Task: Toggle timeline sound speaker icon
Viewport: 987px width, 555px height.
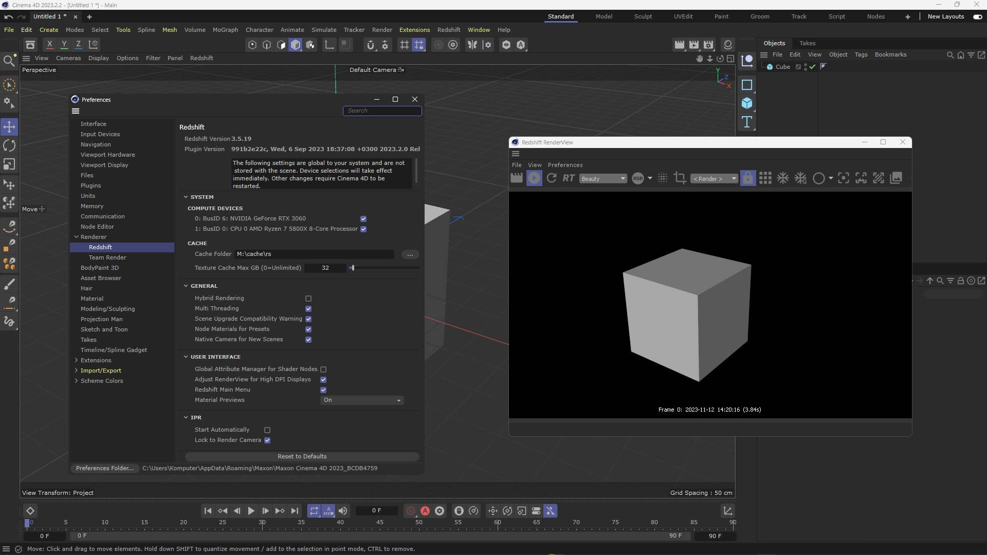Action: coord(343,511)
